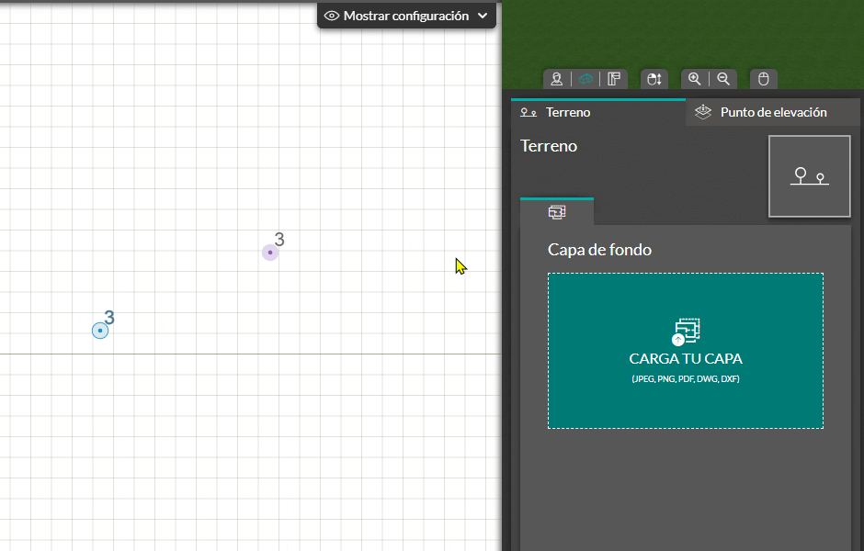Screen dimensions: 864x551
Task: Open mouse controls help icon
Action: click(763, 79)
